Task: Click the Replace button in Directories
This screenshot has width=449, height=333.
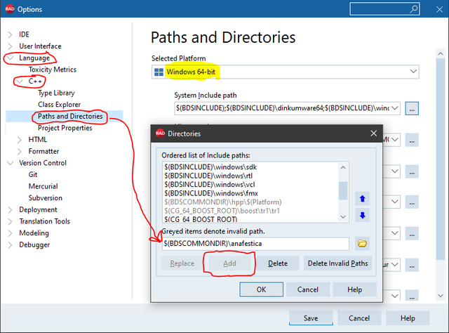Action: point(182,263)
